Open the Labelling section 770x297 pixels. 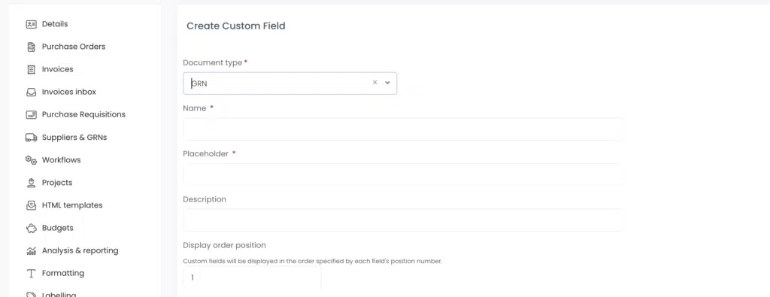pyautogui.click(x=59, y=295)
